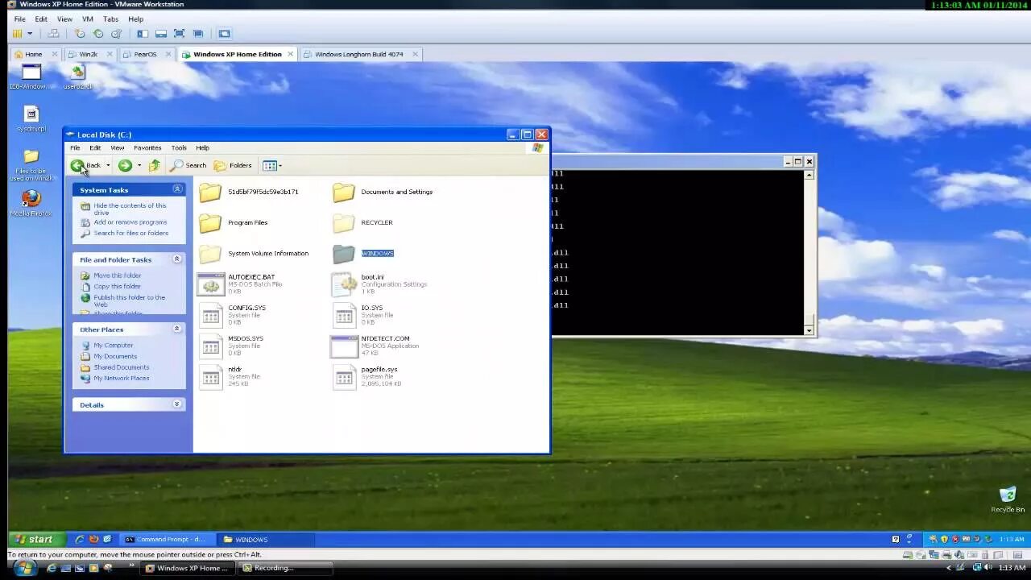This screenshot has width=1031, height=580.
Task: Close the Win2k tab
Action: pos(110,54)
